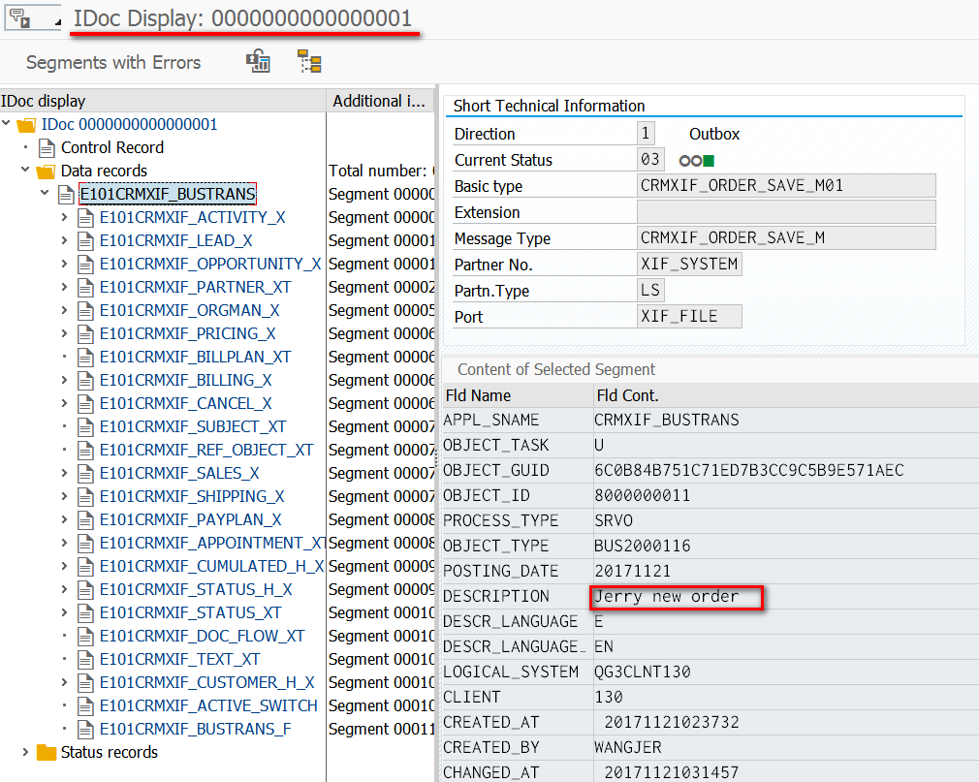Click the E101CRMXIF_PAYPLAN_X document icon
Screen dimensions: 979x782
click(85, 519)
